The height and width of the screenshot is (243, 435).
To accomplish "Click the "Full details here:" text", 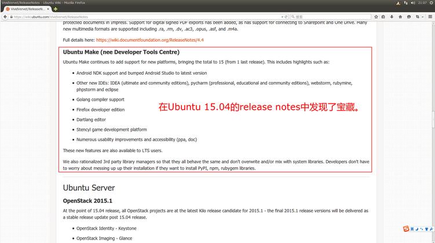I will point(79,40).
